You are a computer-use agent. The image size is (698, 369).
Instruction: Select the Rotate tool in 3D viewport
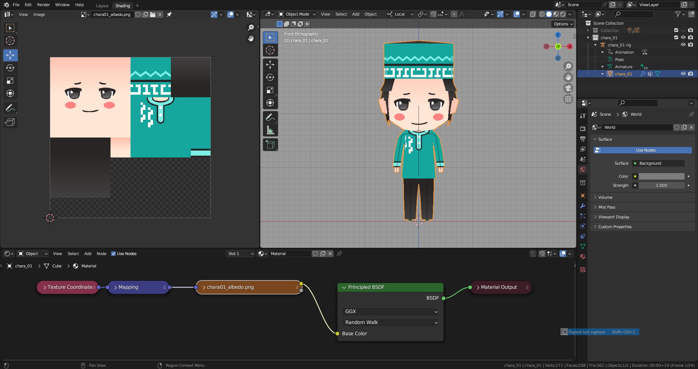click(x=270, y=77)
